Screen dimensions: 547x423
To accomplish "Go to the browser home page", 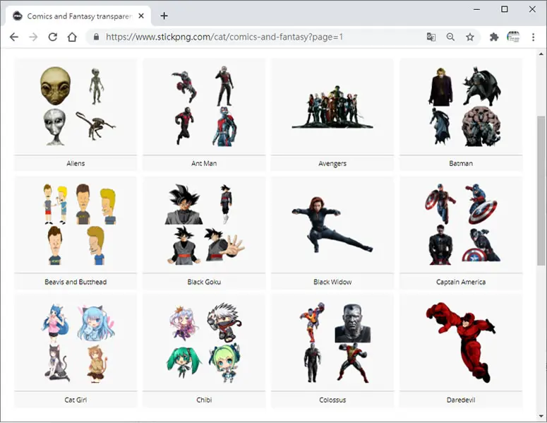I will pos(72,37).
